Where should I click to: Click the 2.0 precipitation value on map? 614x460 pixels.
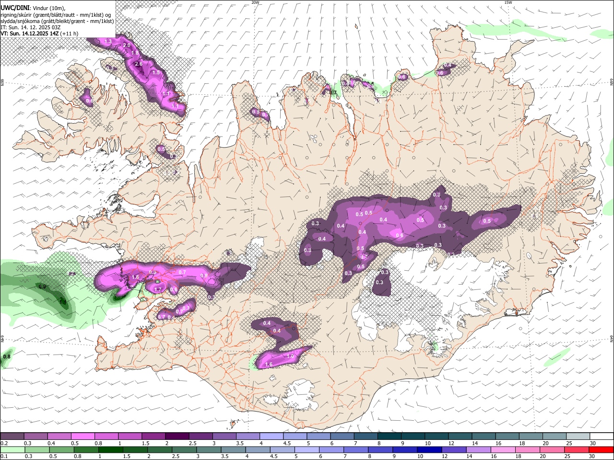[x=127, y=45]
